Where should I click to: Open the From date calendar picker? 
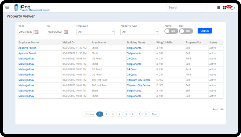click(x=36, y=32)
